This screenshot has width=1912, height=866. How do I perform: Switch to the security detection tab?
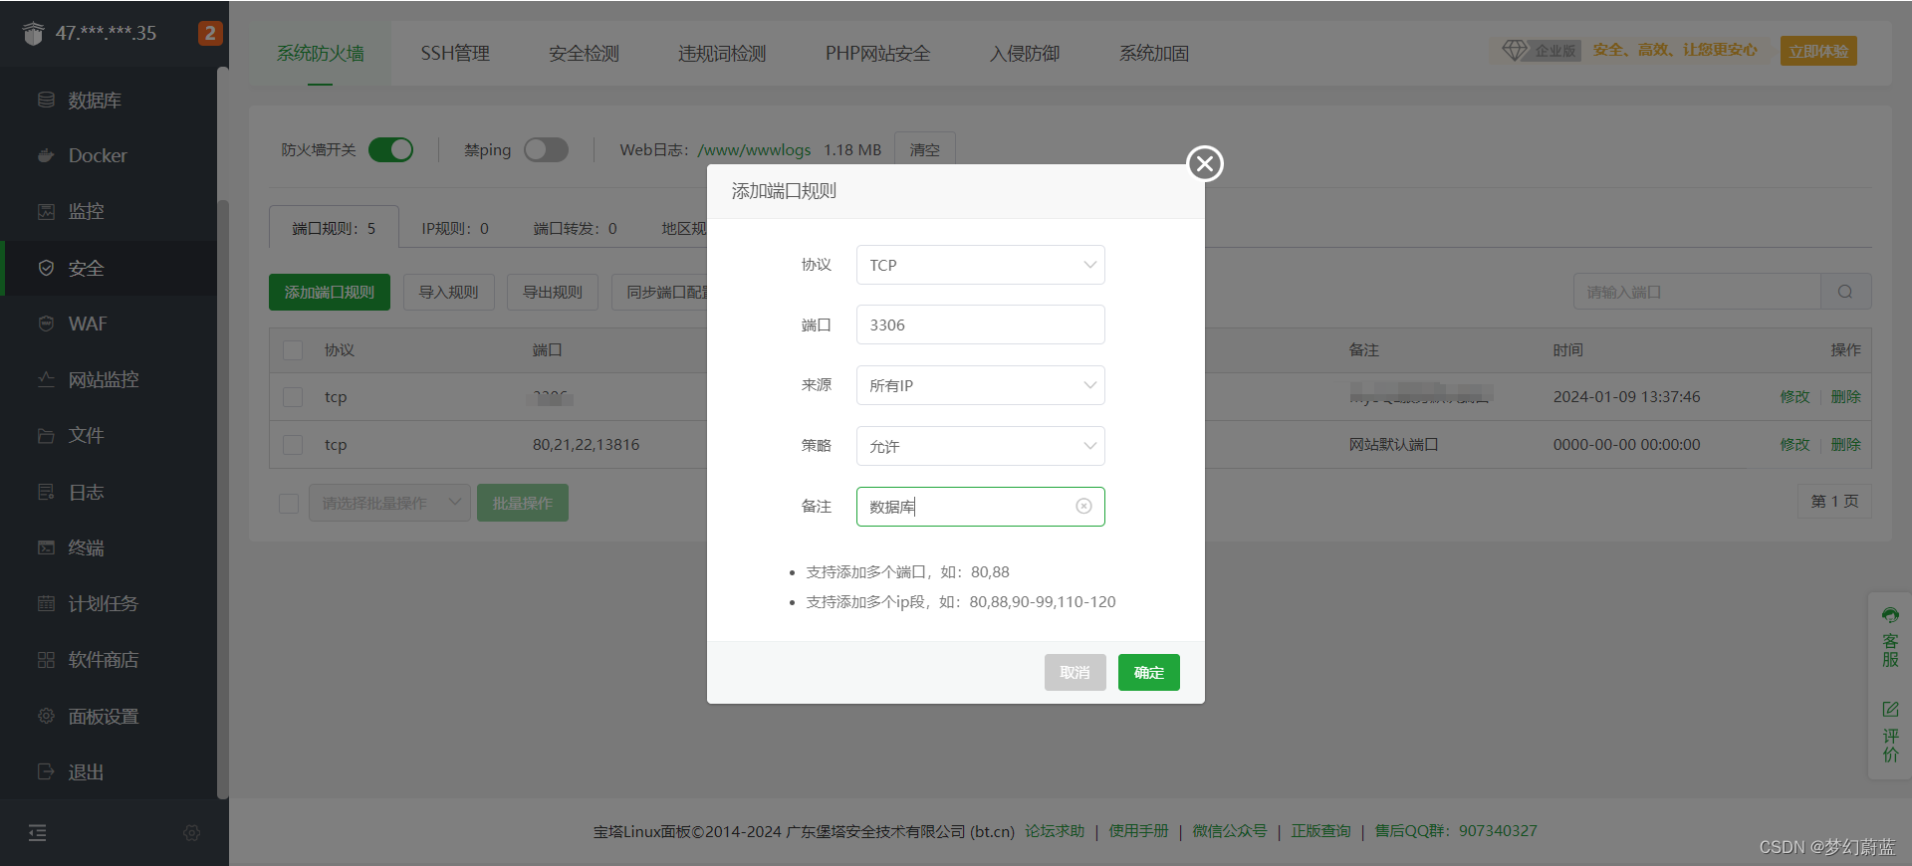click(x=584, y=54)
